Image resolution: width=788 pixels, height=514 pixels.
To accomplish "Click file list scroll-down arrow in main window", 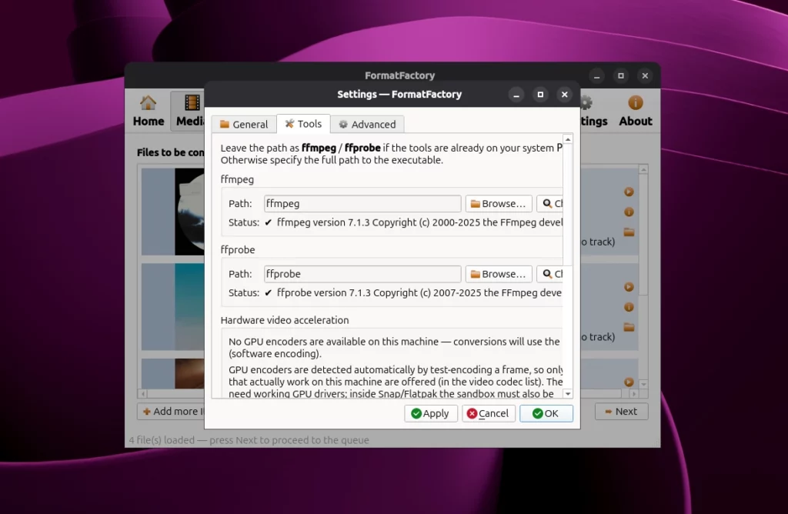I will tap(643, 384).
